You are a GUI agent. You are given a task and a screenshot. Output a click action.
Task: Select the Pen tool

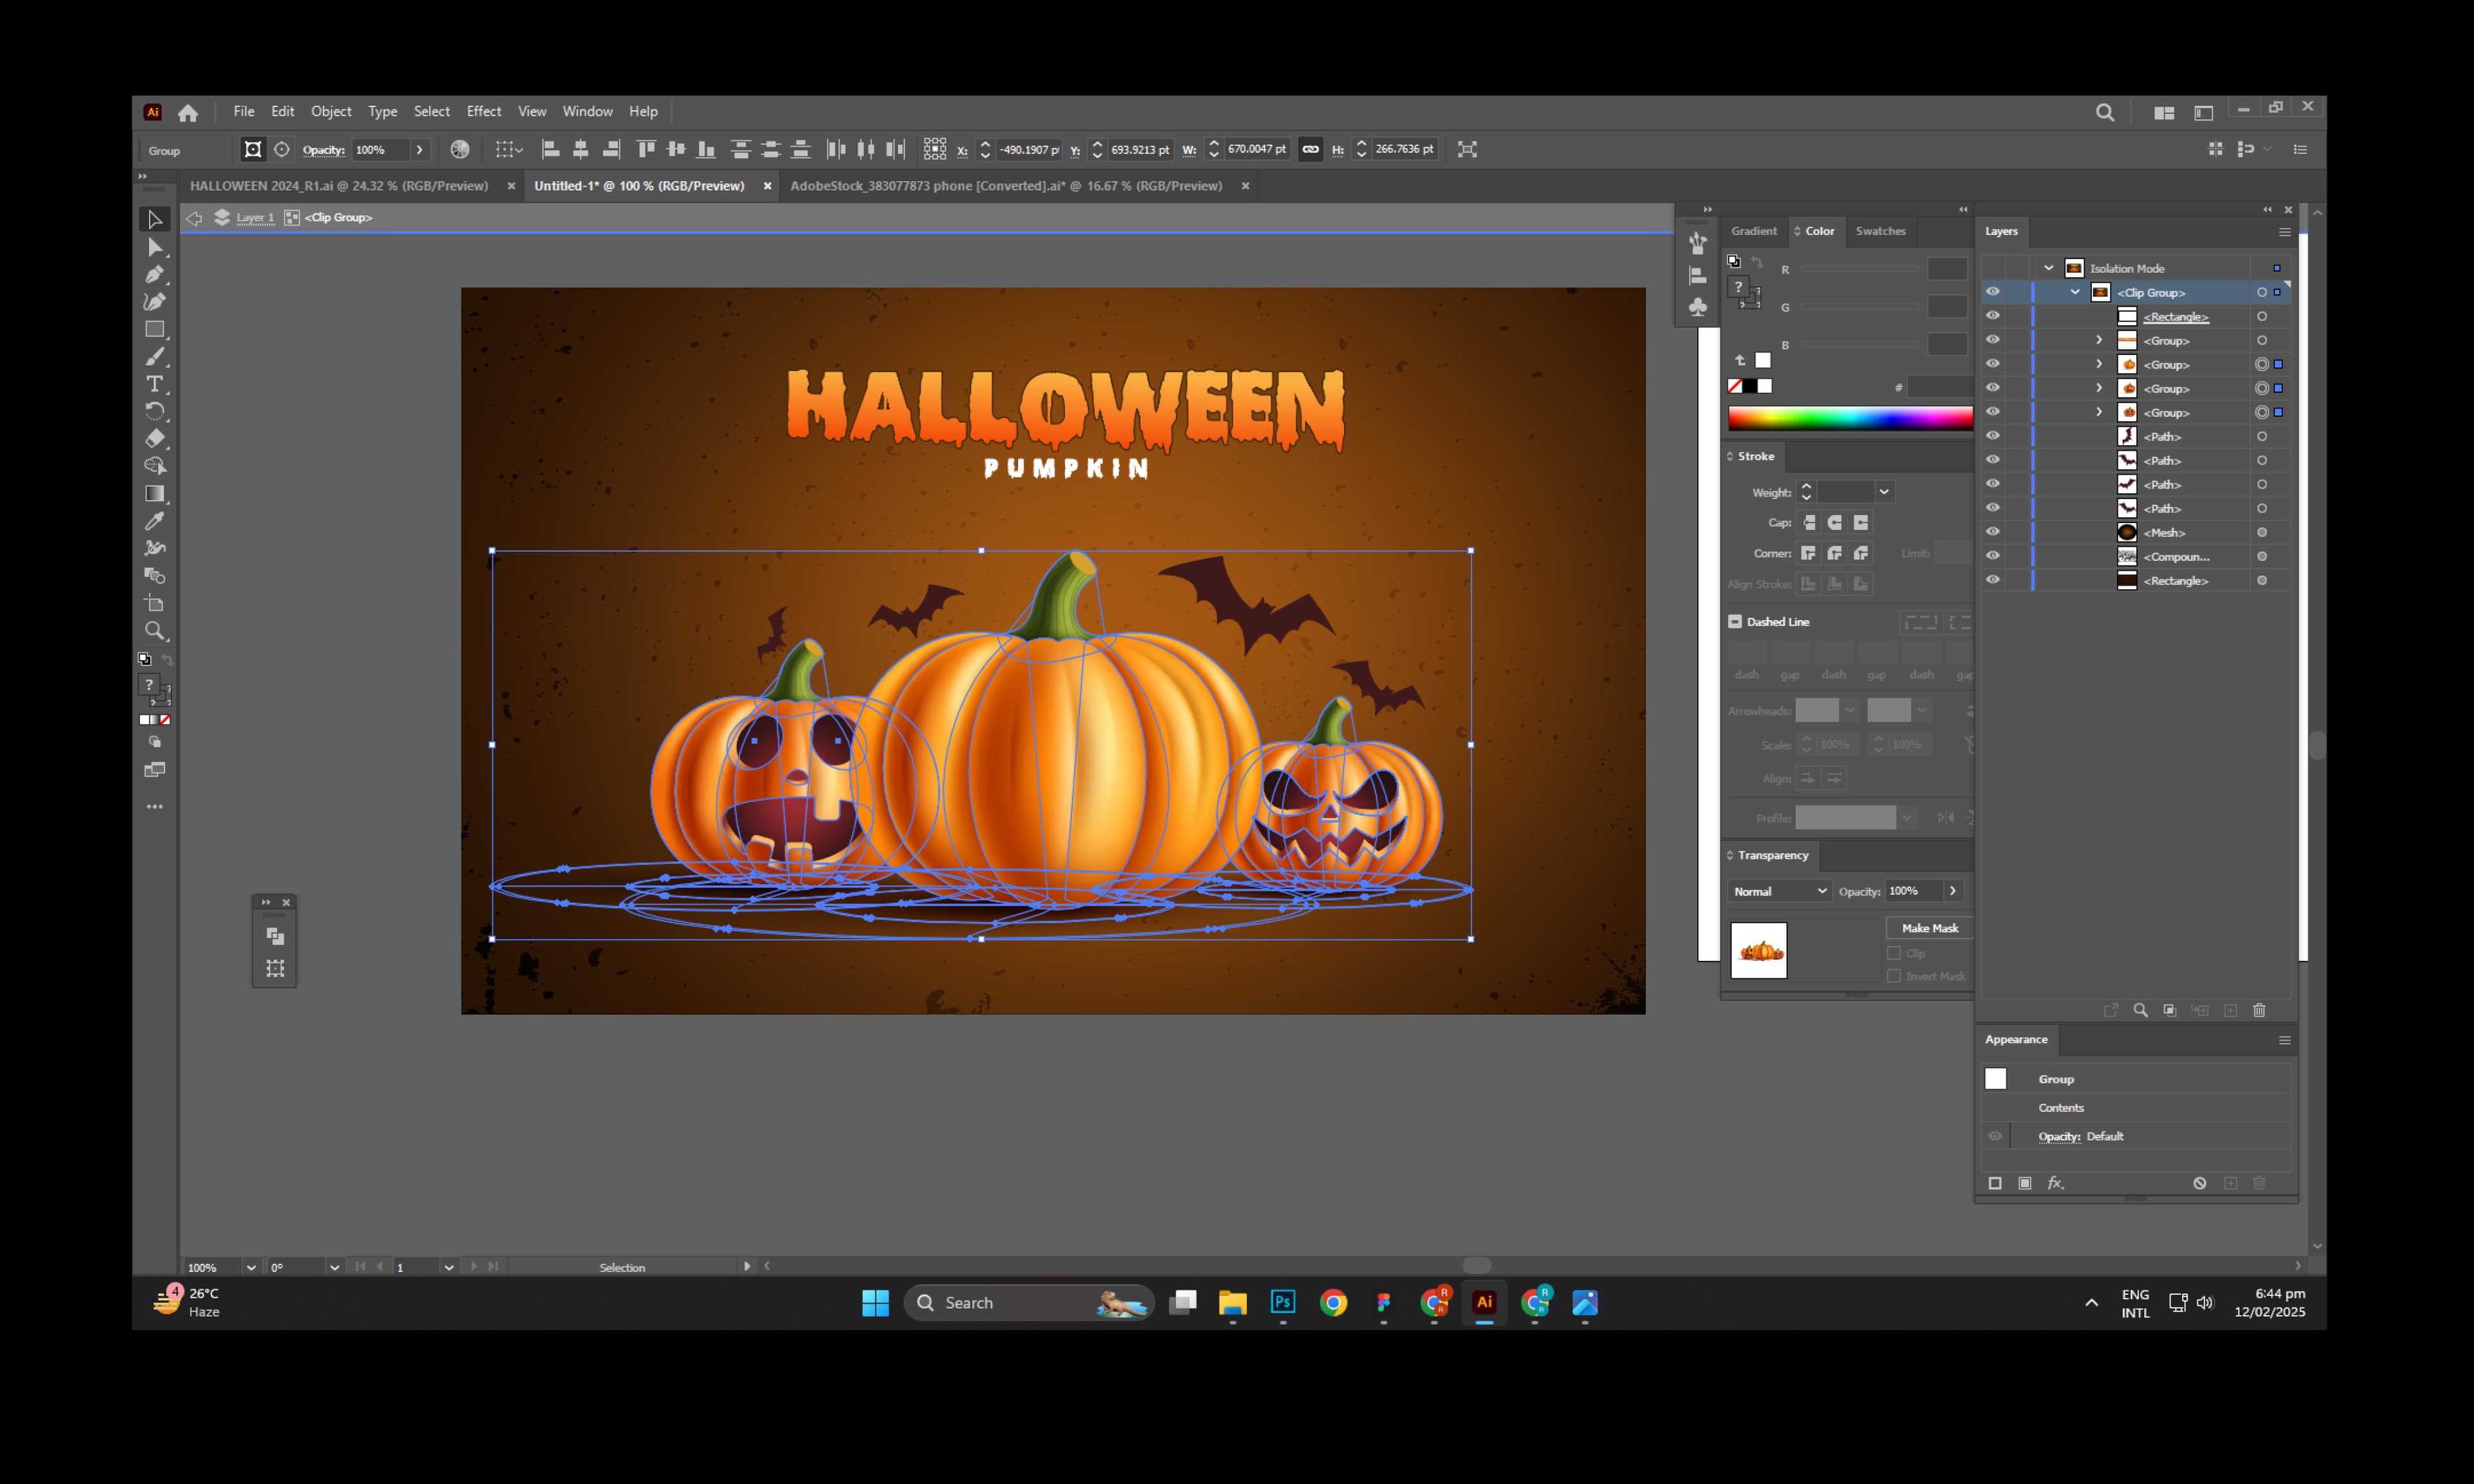154,274
